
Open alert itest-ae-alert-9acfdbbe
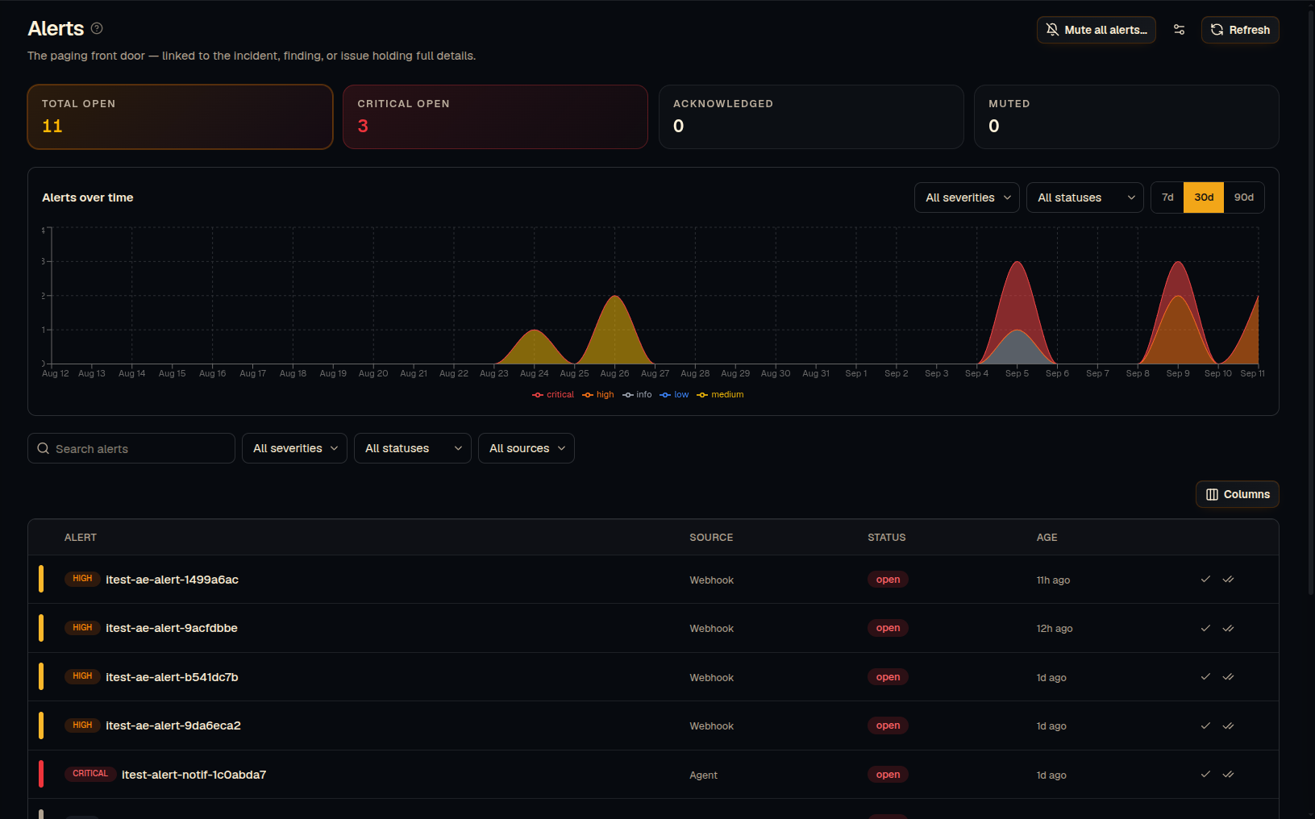click(x=172, y=628)
